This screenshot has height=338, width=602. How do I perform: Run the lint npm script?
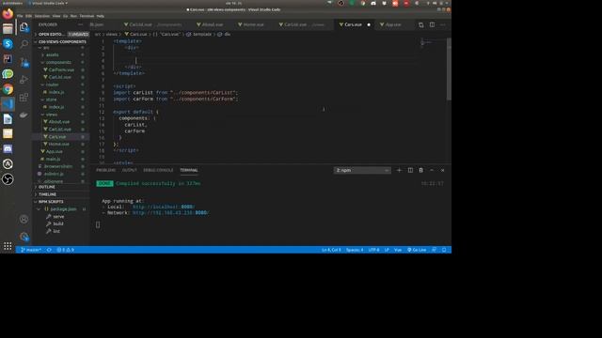click(56, 231)
